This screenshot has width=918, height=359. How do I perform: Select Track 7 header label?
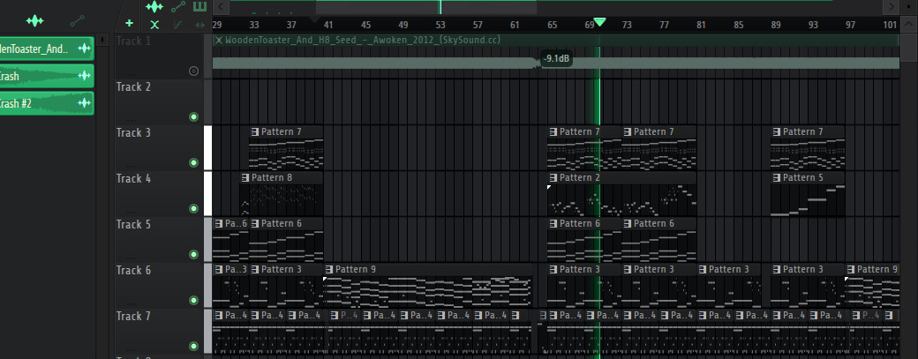133,317
